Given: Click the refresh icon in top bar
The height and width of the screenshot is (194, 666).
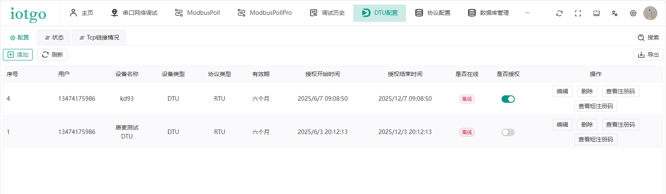Looking at the screenshot, I should point(559,13).
